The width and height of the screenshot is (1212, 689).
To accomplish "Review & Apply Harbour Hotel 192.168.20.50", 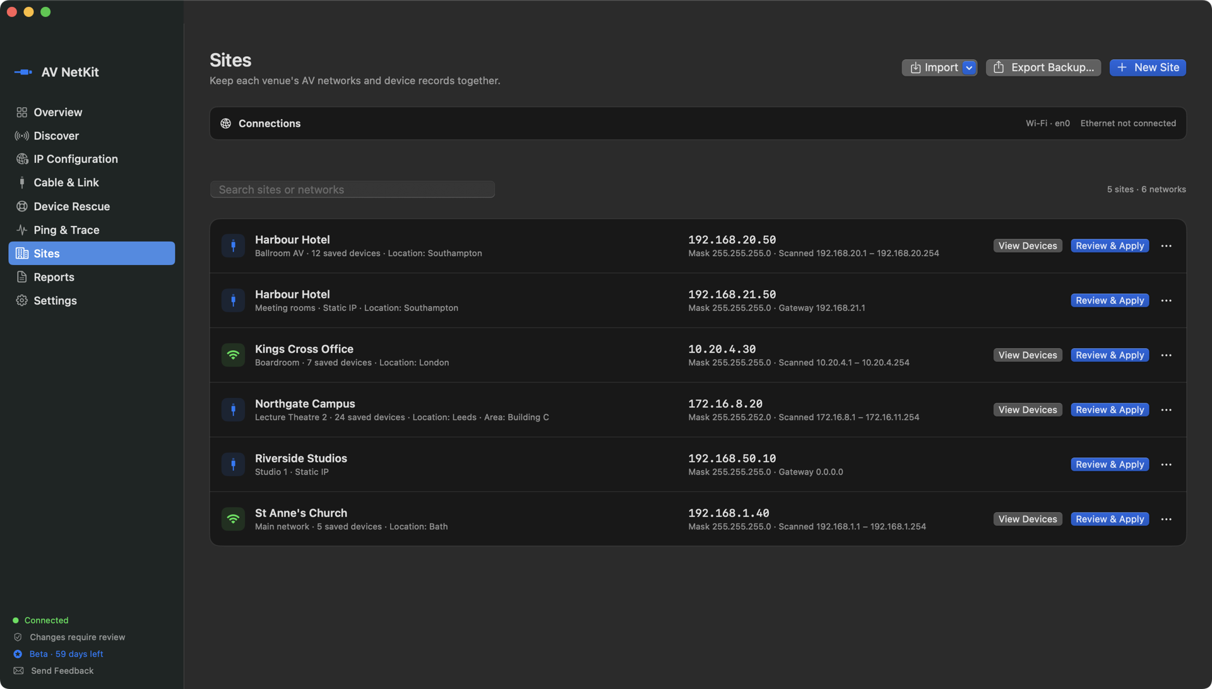I will pyautogui.click(x=1110, y=245).
